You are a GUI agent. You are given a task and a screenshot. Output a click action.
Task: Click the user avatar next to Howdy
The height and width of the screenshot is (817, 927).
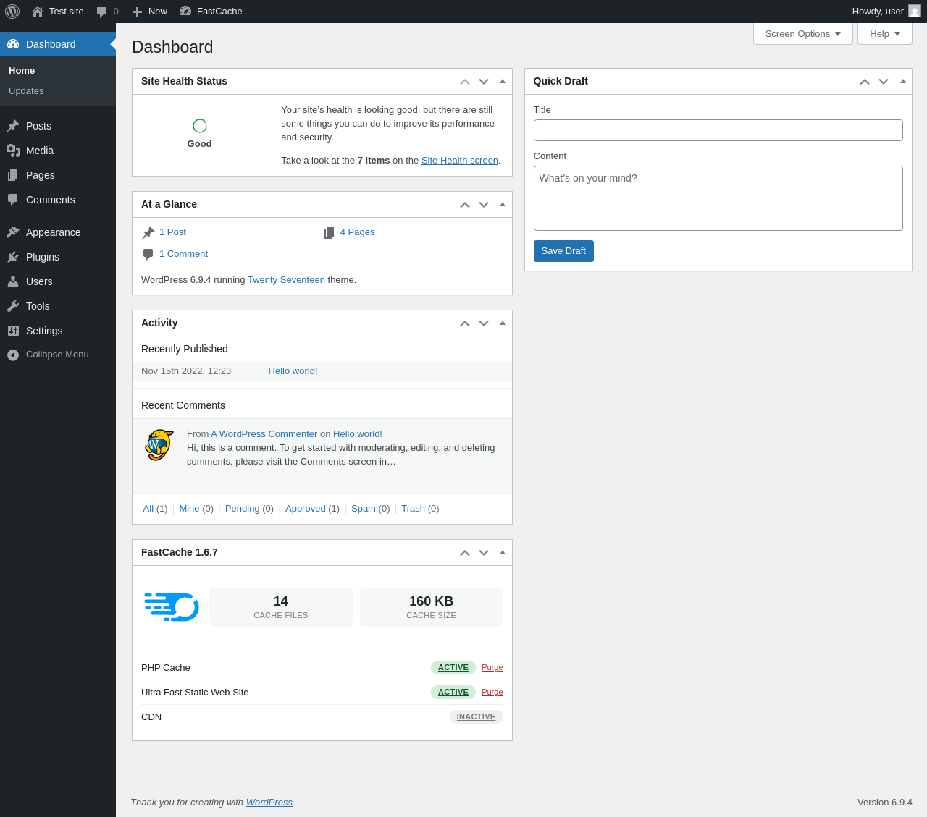pyautogui.click(x=915, y=12)
